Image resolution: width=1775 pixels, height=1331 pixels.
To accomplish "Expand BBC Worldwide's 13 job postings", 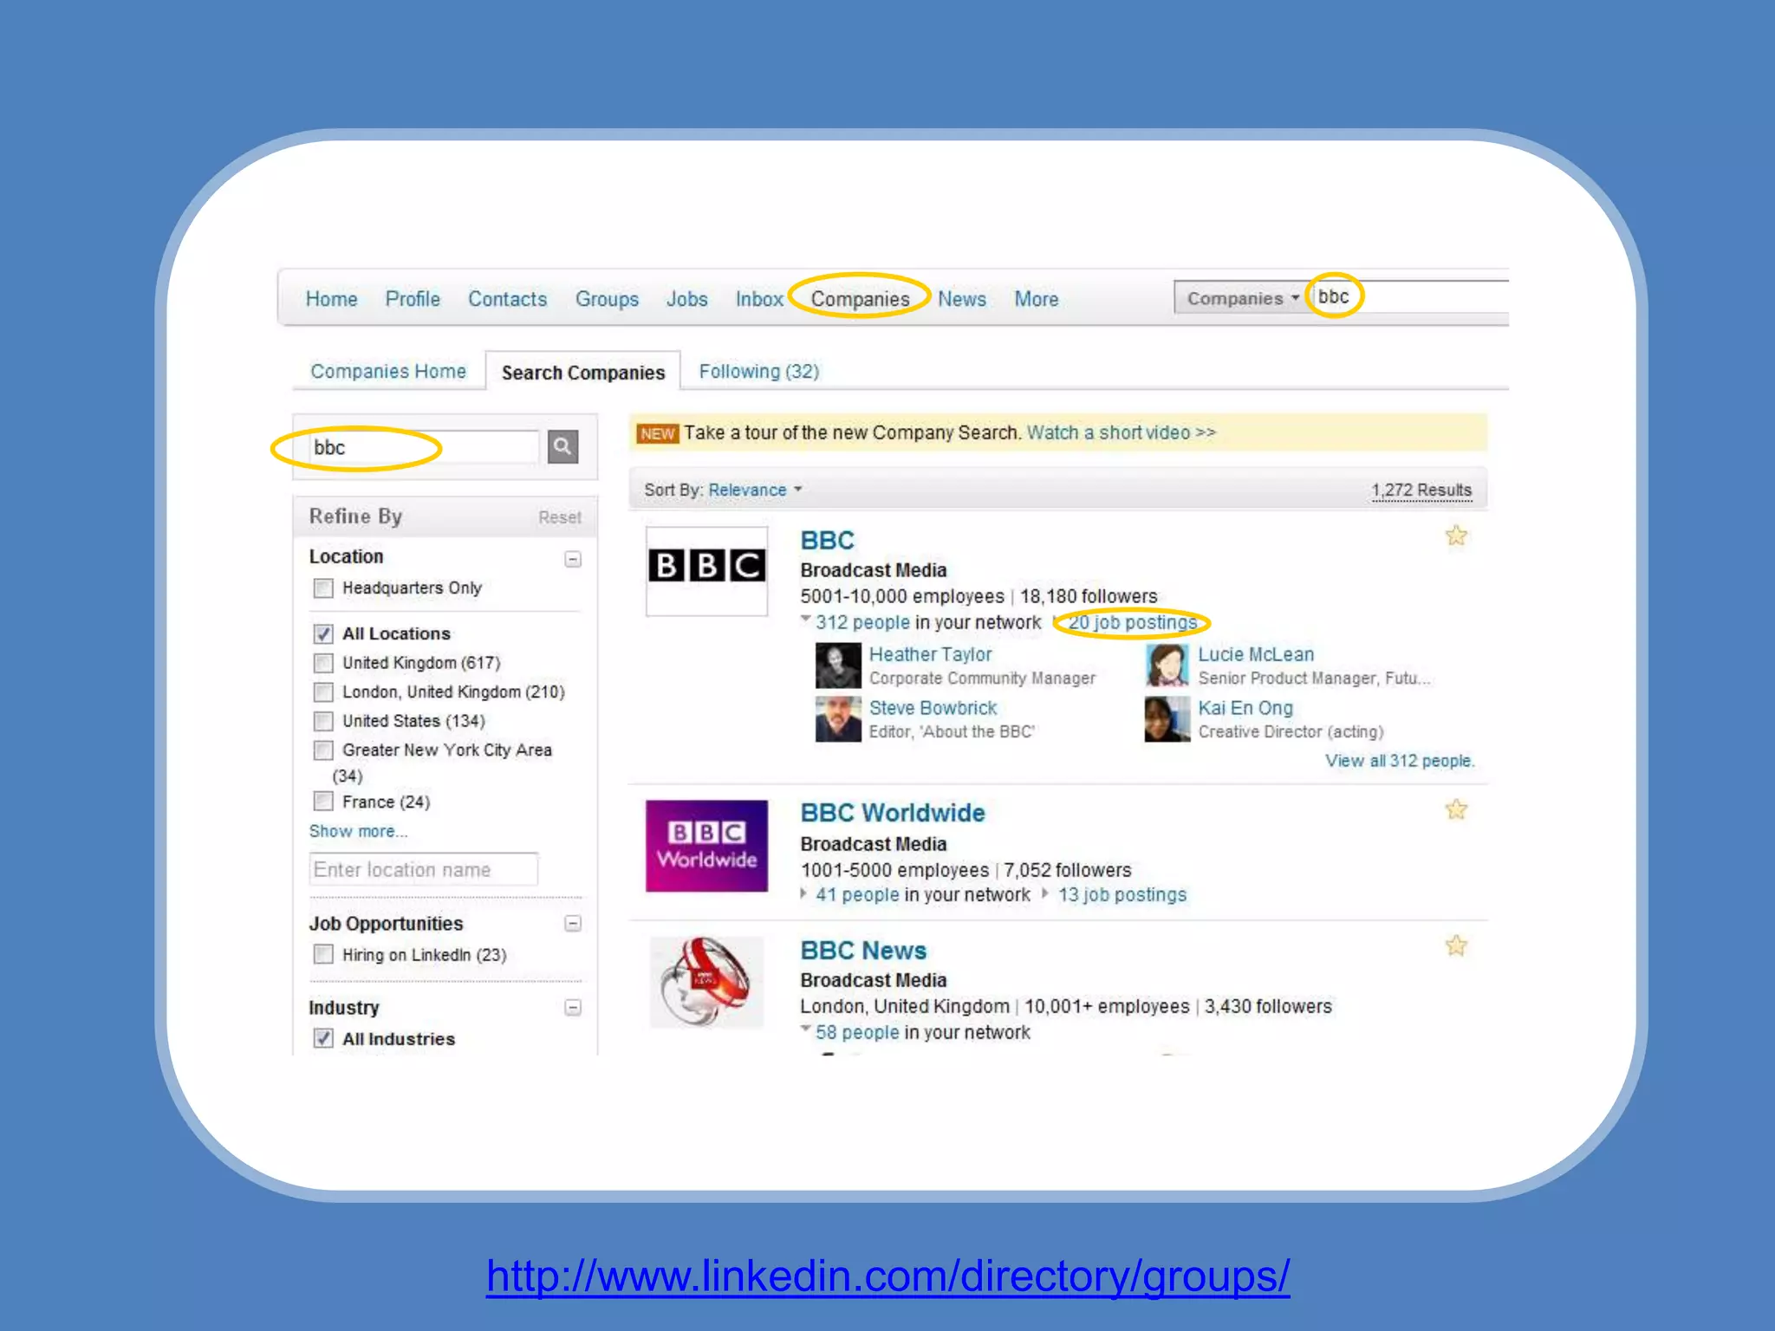I will coord(1045,893).
